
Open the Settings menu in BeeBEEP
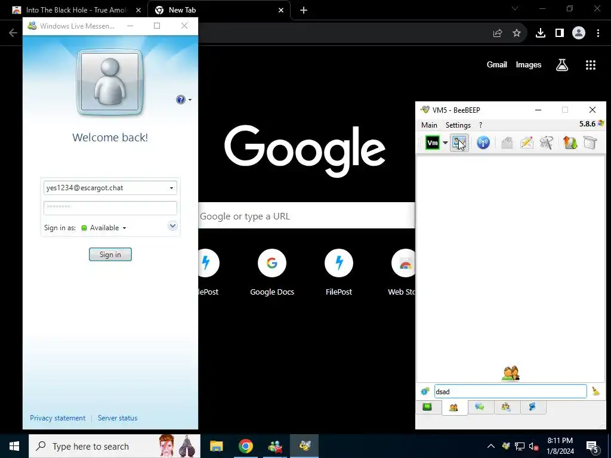point(458,125)
